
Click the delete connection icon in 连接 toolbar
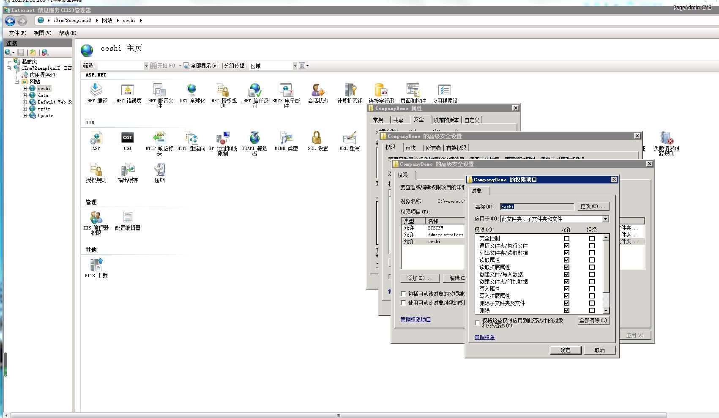pyautogui.click(x=45, y=52)
